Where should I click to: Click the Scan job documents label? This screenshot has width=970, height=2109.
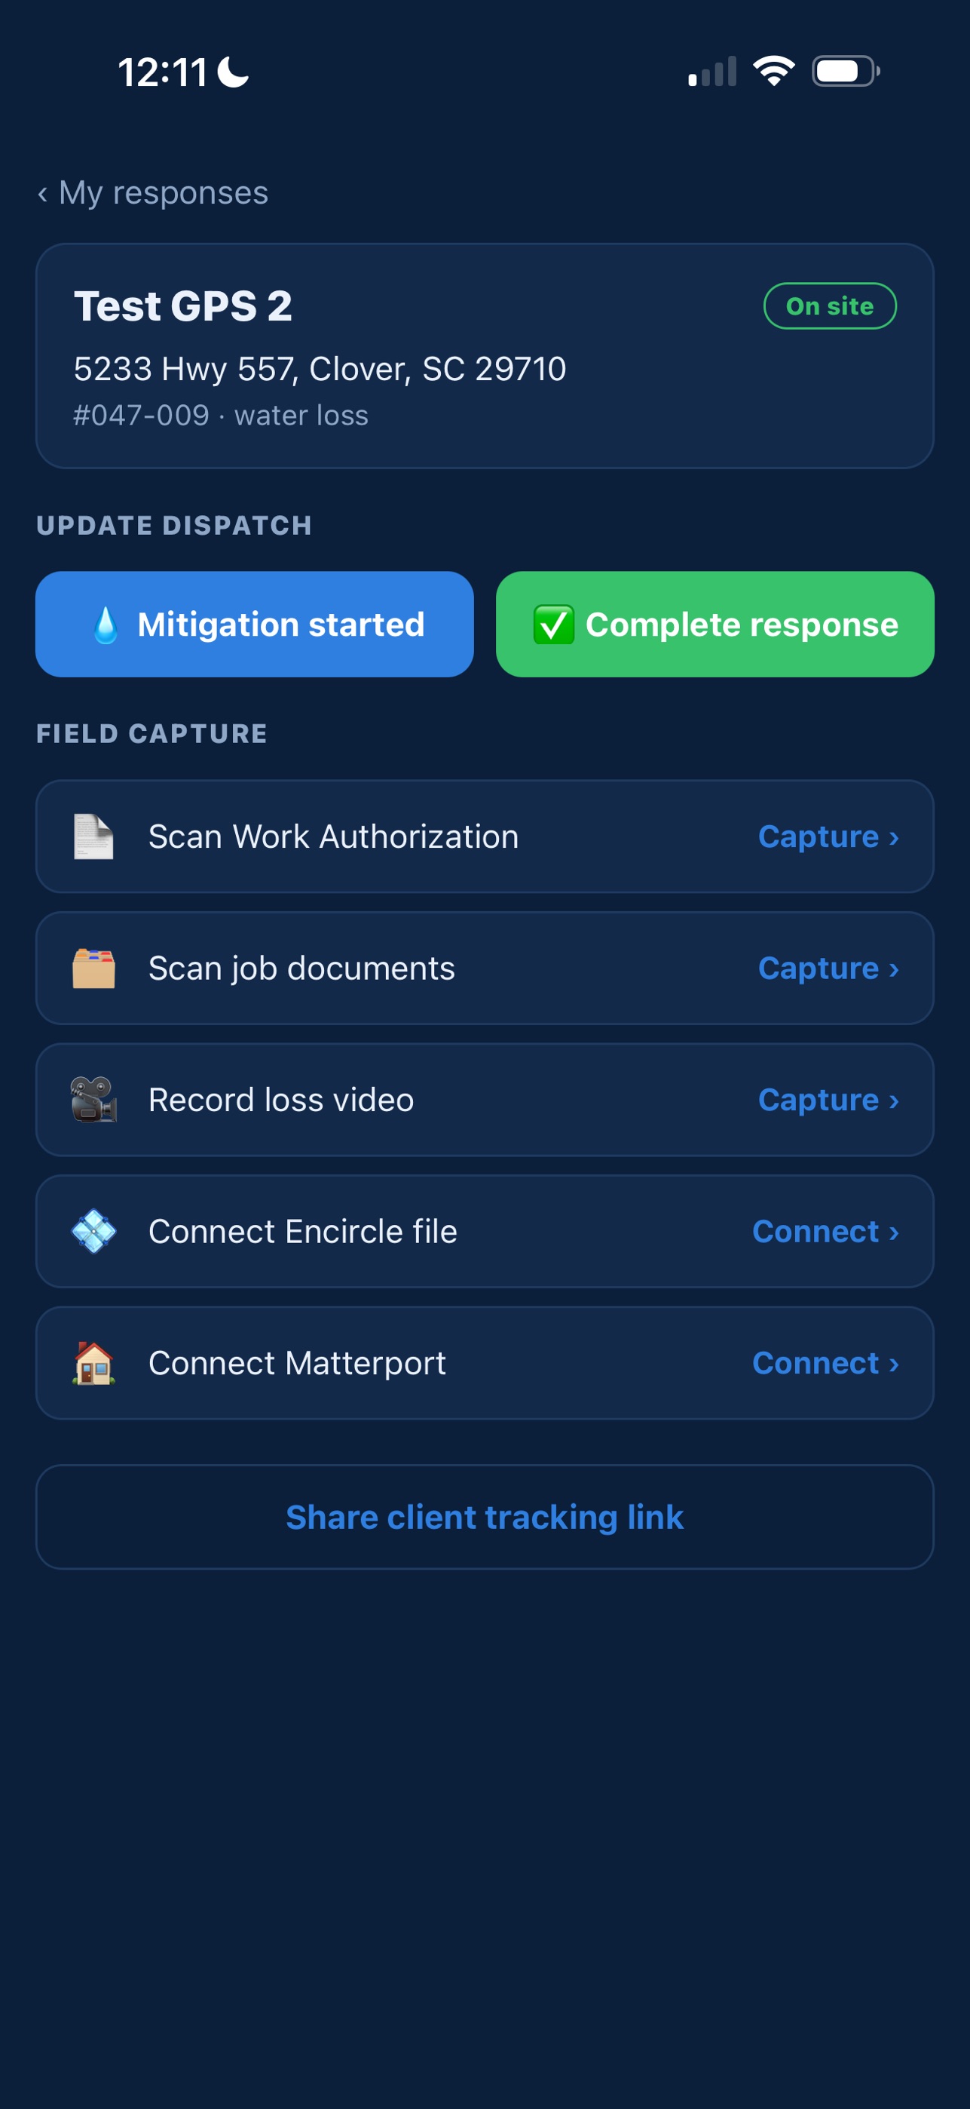(301, 969)
